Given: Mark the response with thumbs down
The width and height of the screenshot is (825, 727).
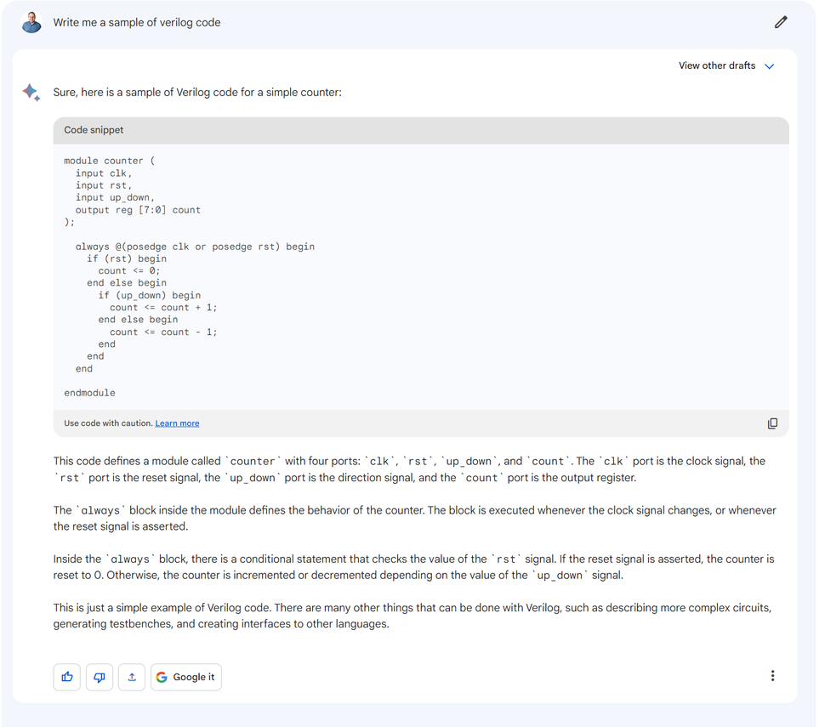Looking at the screenshot, I should (x=100, y=677).
